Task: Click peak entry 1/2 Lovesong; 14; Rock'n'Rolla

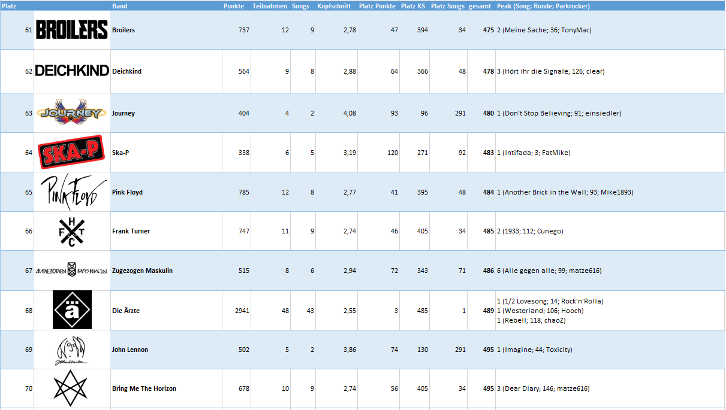Action: tap(550, 301)
